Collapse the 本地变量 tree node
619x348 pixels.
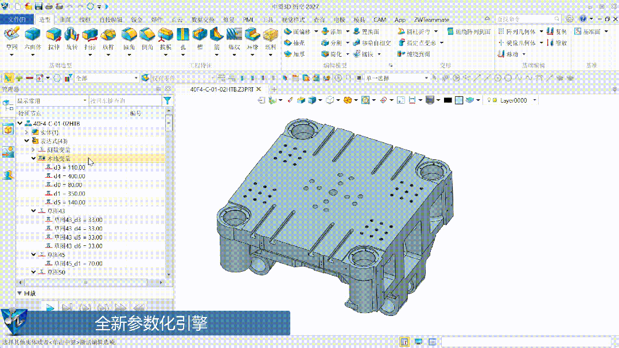[x=33, y=159]
